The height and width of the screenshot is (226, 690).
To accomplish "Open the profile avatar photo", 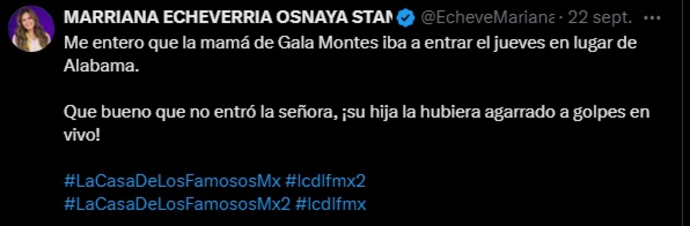I will point(31,29).
